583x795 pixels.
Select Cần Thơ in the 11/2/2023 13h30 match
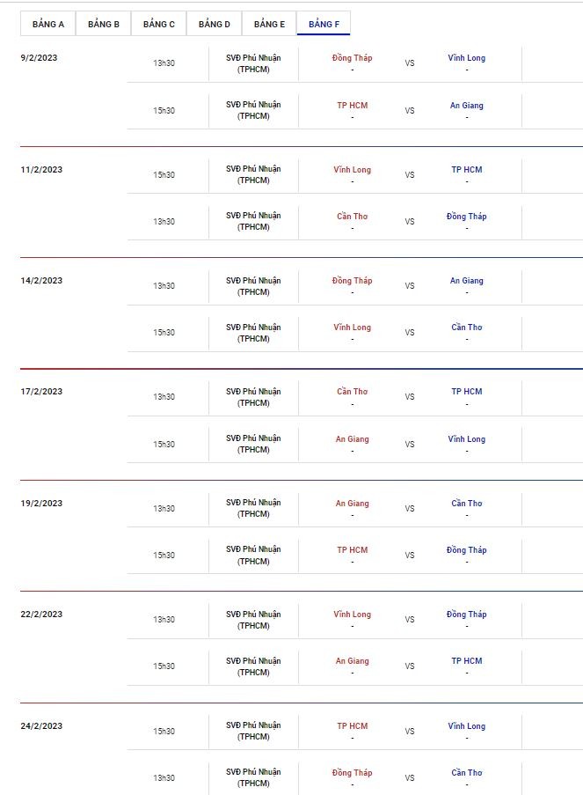[x=353, y=217]
